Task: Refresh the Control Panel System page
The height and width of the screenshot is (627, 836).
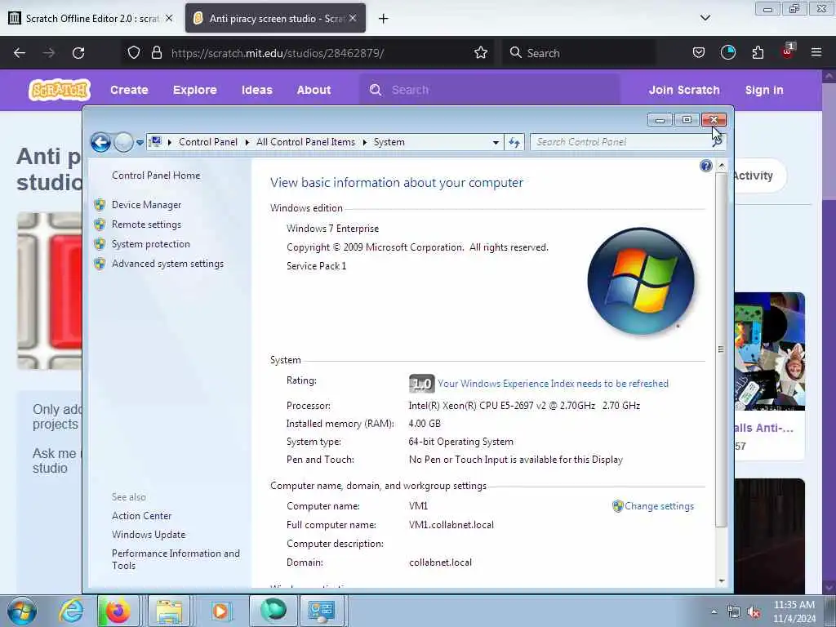Action: [x=514, y=142]
